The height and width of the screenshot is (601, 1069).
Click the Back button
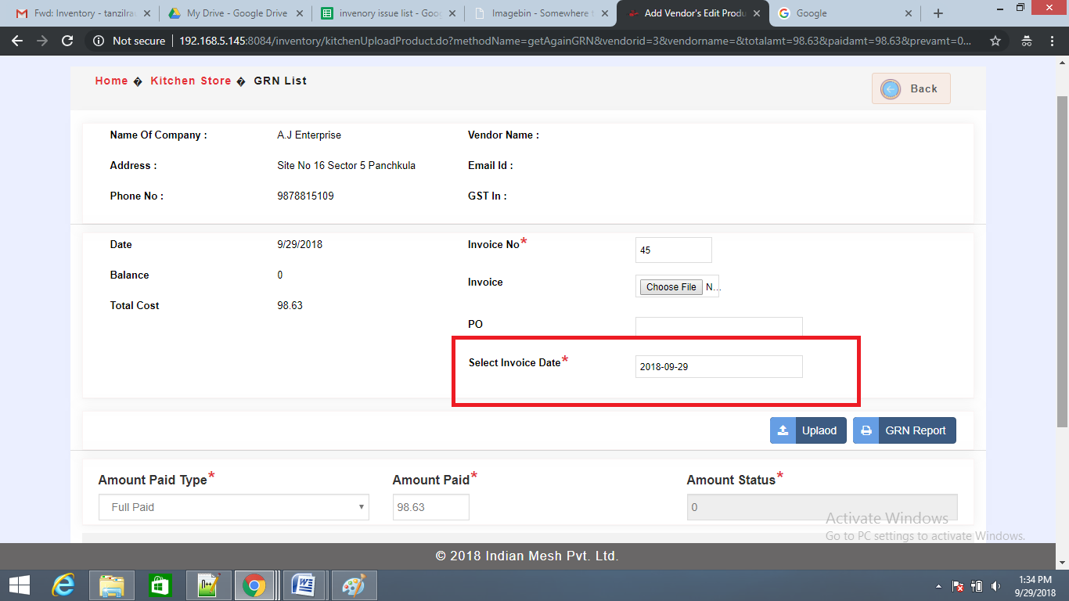coord(911,89)
